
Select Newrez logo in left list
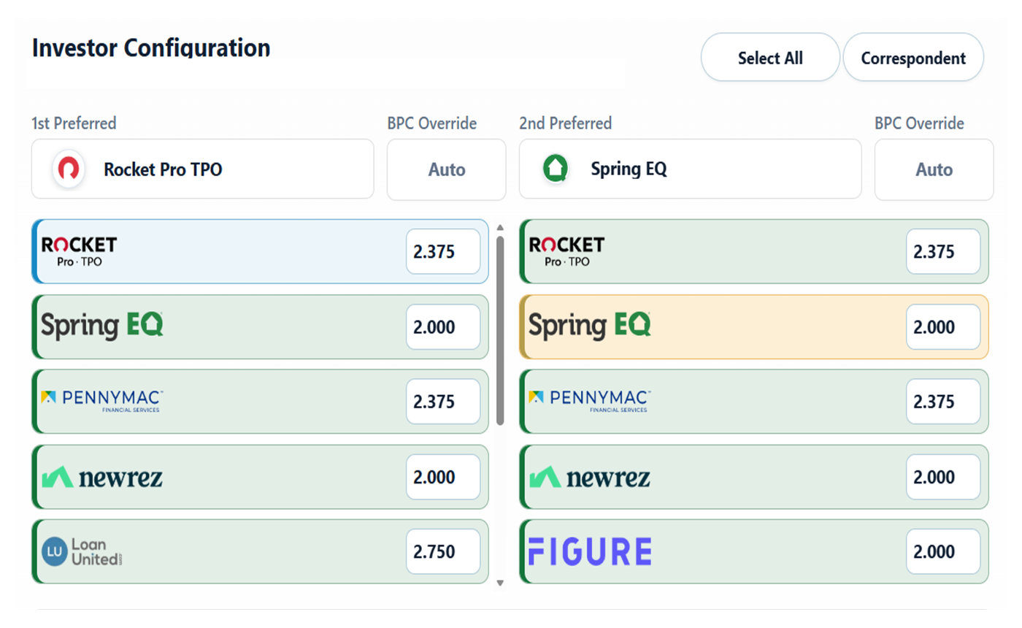click(x=102, y=478)
